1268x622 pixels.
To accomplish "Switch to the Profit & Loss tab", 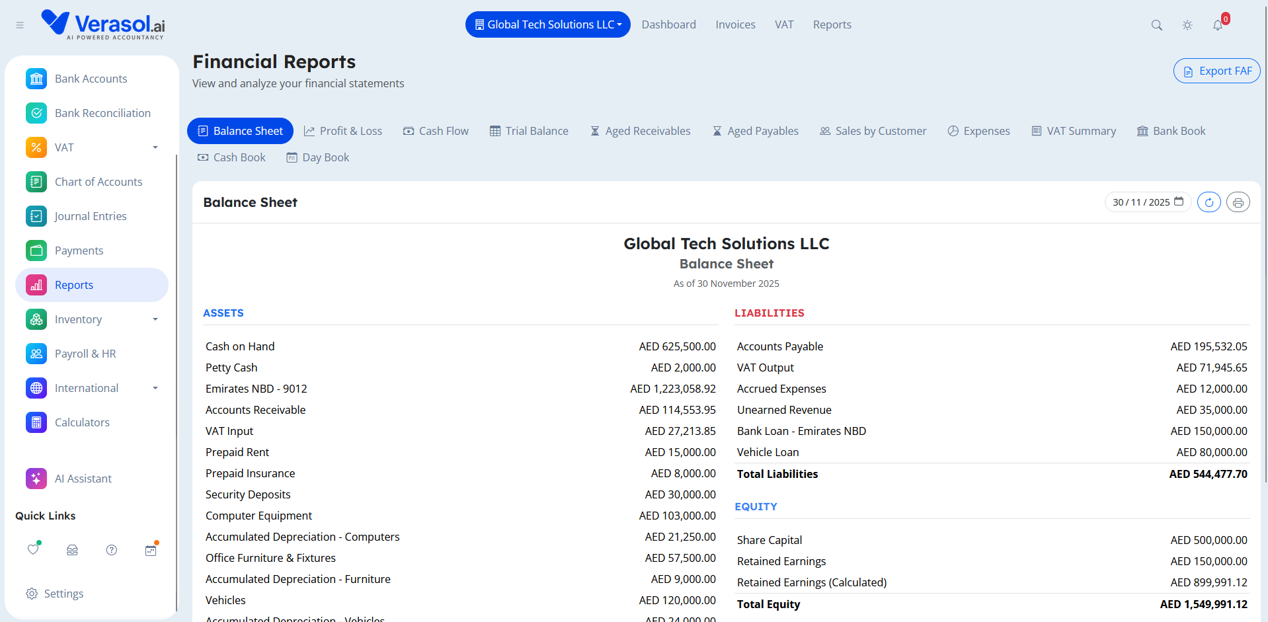I will (343, 131).
